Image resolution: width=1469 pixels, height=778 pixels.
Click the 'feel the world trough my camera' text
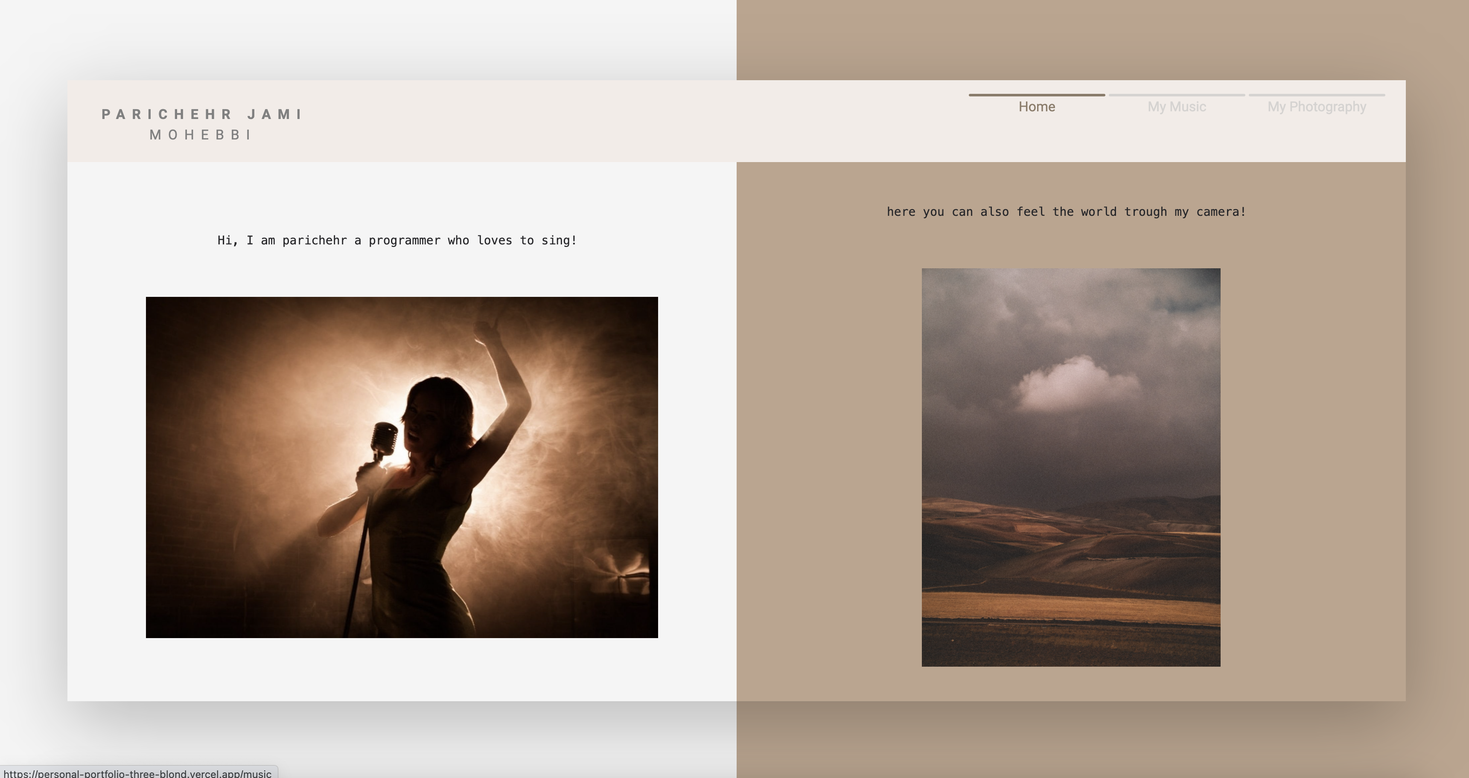click(1066, 212)
